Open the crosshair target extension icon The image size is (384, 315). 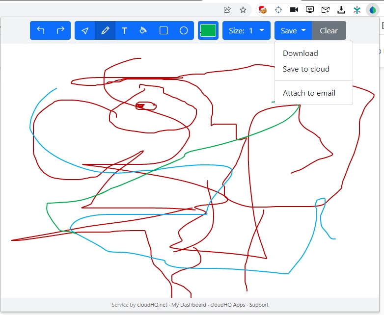[x=278, y=10]
